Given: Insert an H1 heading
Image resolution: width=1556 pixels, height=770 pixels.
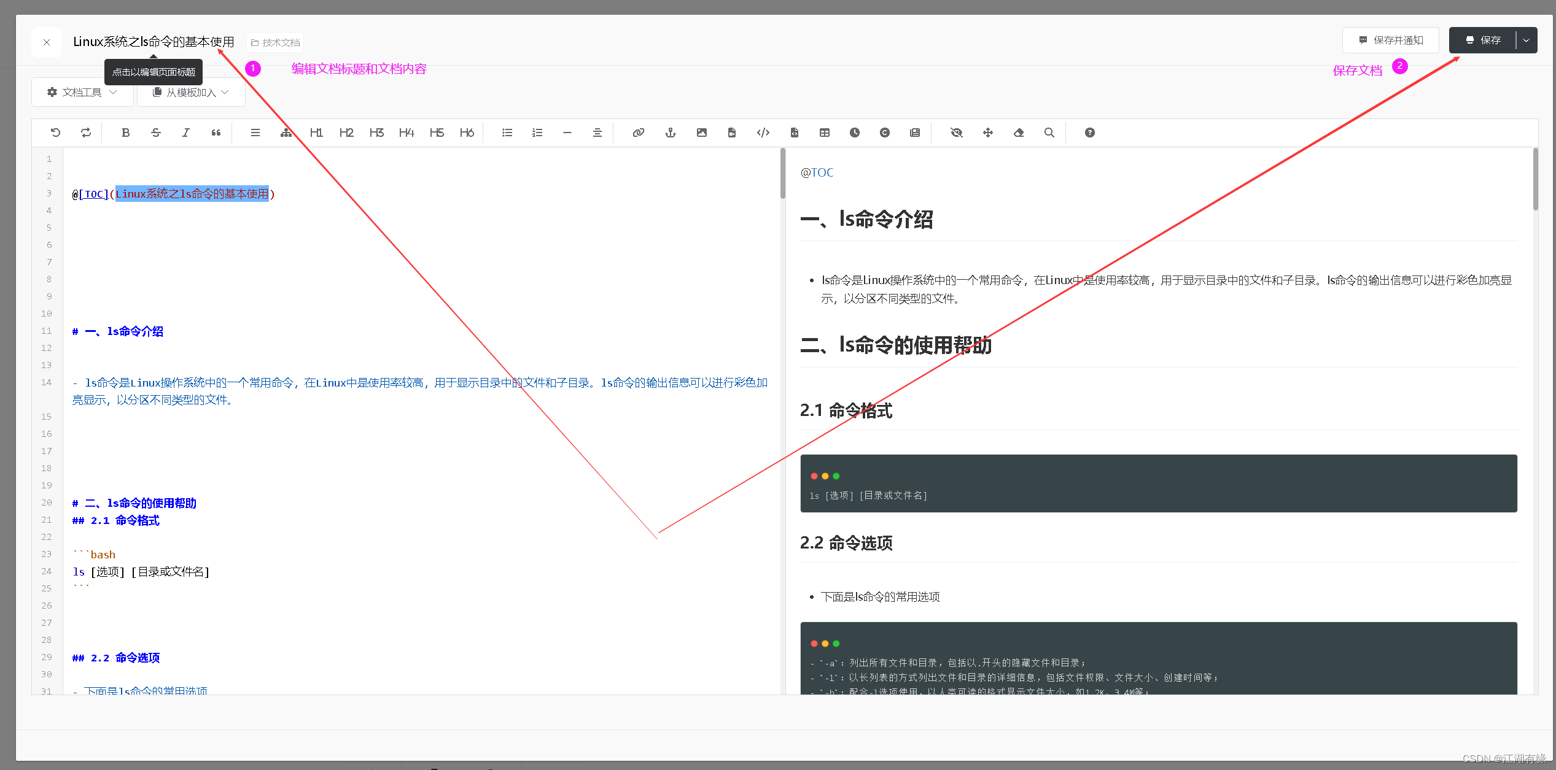Looking at the screenshot, I should (316, 133).
